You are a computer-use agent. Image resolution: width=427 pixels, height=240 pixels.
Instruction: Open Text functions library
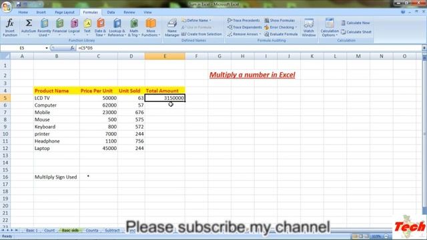pos(87,27)
